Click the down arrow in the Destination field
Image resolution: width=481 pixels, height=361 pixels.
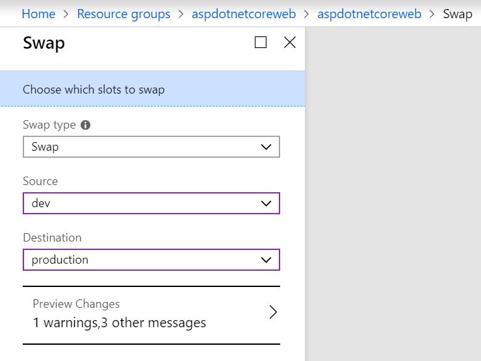[x=266, y=260]
